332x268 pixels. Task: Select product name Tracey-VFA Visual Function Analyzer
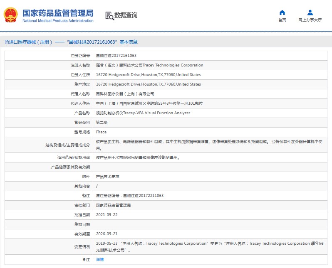coord(143,113)
